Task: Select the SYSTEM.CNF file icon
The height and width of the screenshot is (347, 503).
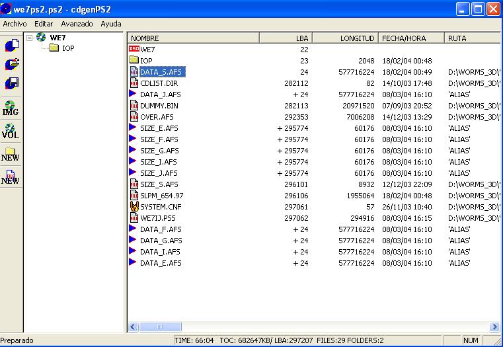Action: [x=134, y=207]
